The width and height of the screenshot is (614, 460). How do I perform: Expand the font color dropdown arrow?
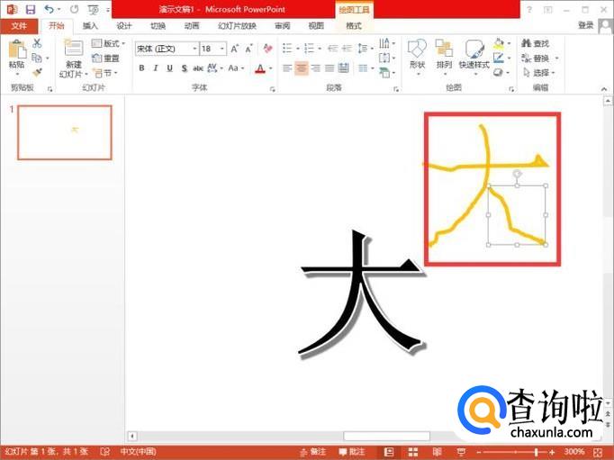[x=271, y=68]
